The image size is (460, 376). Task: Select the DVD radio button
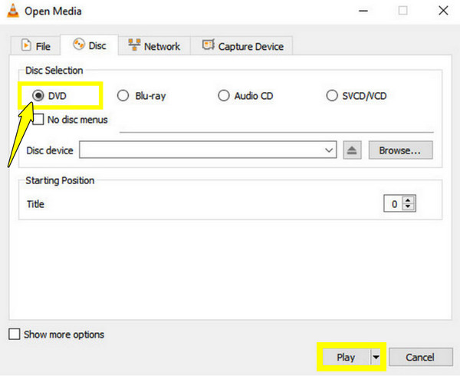(x=38, y=96)
